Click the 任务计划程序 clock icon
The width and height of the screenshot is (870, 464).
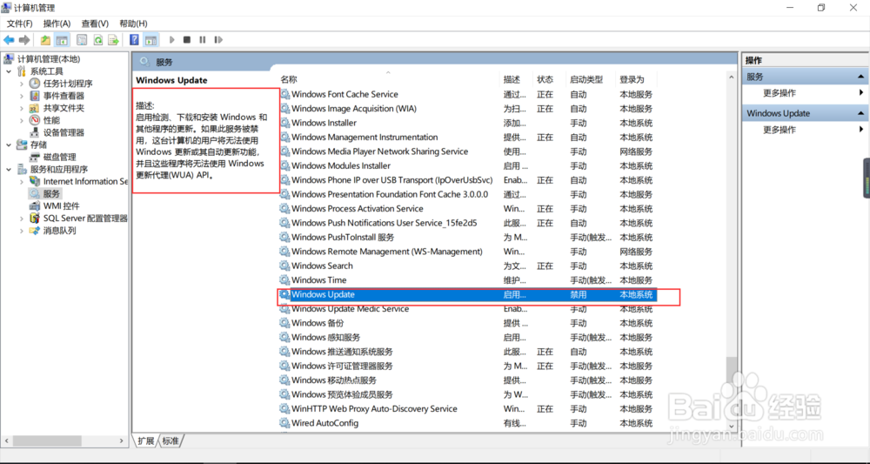[x=35, y=84]
